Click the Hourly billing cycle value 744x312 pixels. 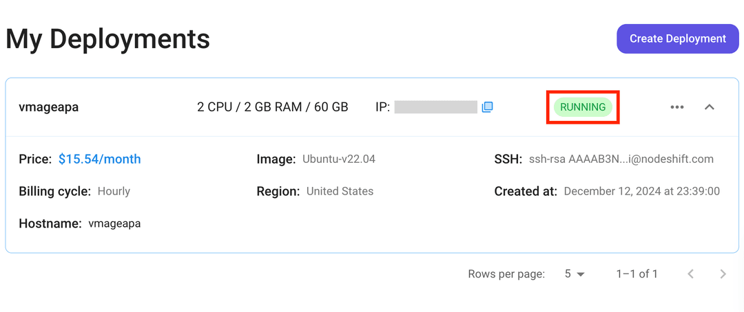coord(114,192)
